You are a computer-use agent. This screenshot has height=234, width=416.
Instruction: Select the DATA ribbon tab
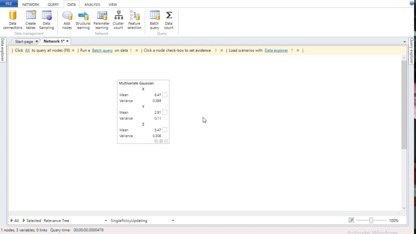71,5
